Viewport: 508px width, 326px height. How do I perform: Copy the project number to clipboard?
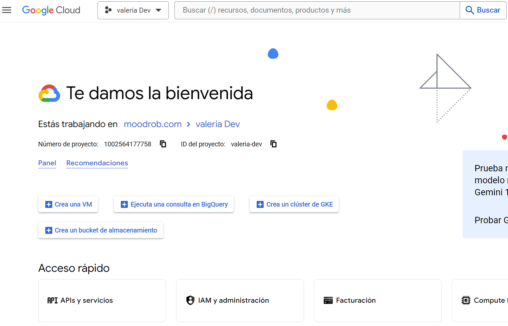tap(163, 144)
